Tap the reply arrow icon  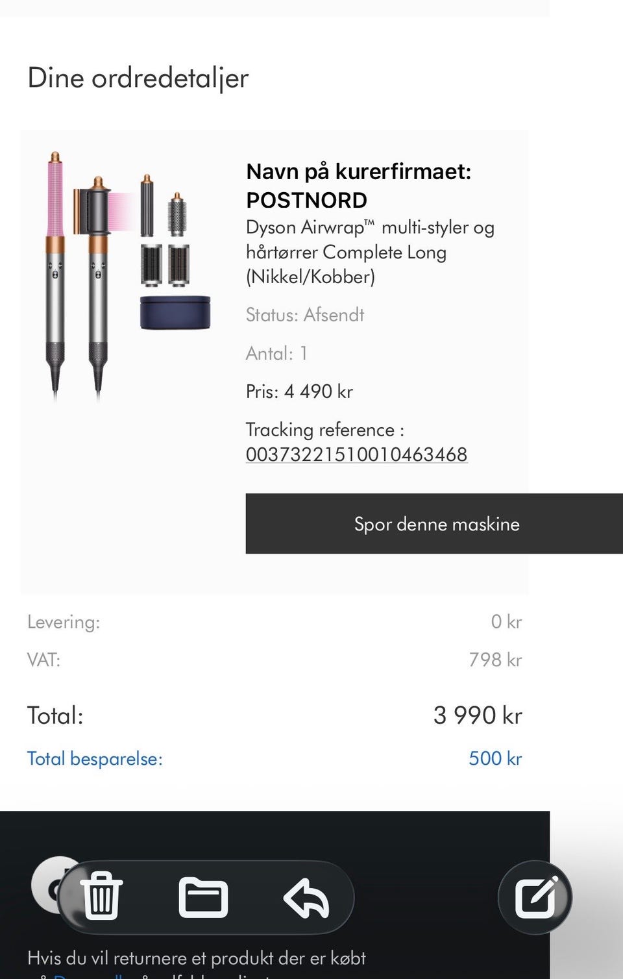tap(306, 897)
